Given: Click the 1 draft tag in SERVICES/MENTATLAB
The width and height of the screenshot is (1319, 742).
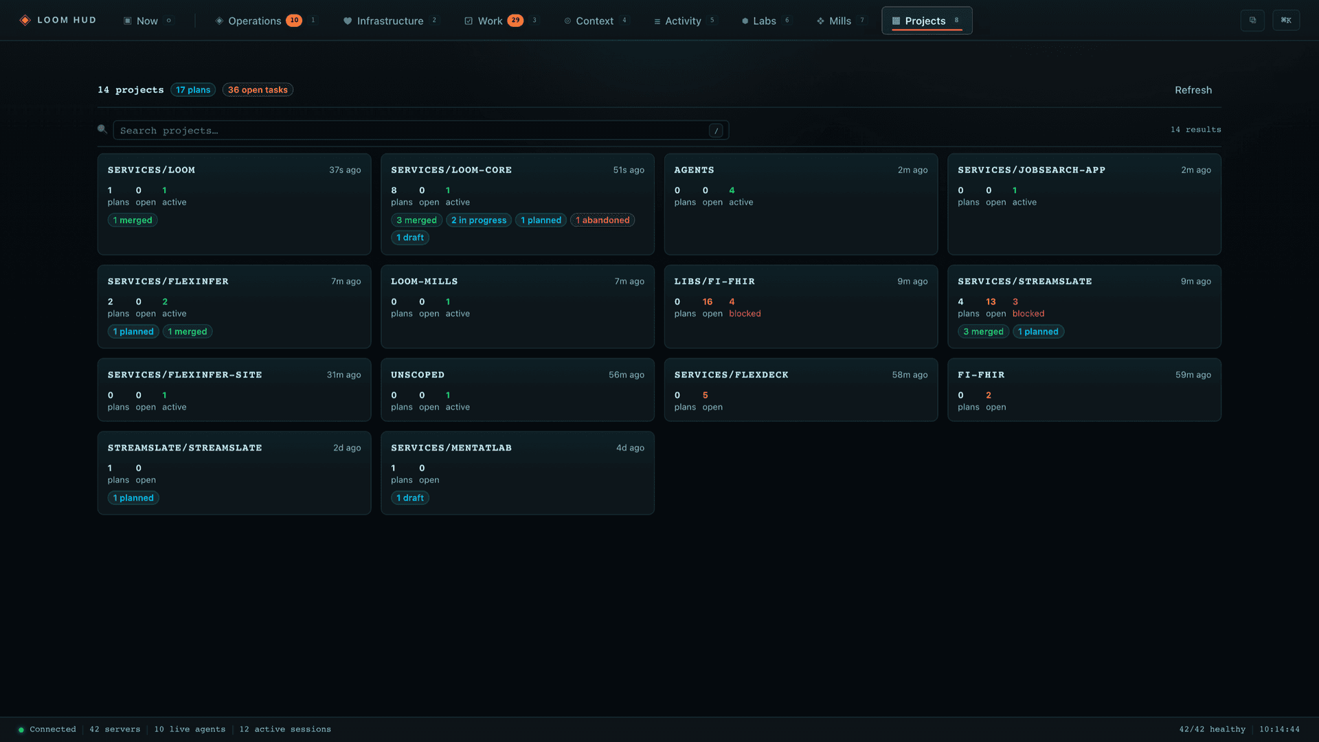Looking at the screenshot, I should (x=410, y=498).
